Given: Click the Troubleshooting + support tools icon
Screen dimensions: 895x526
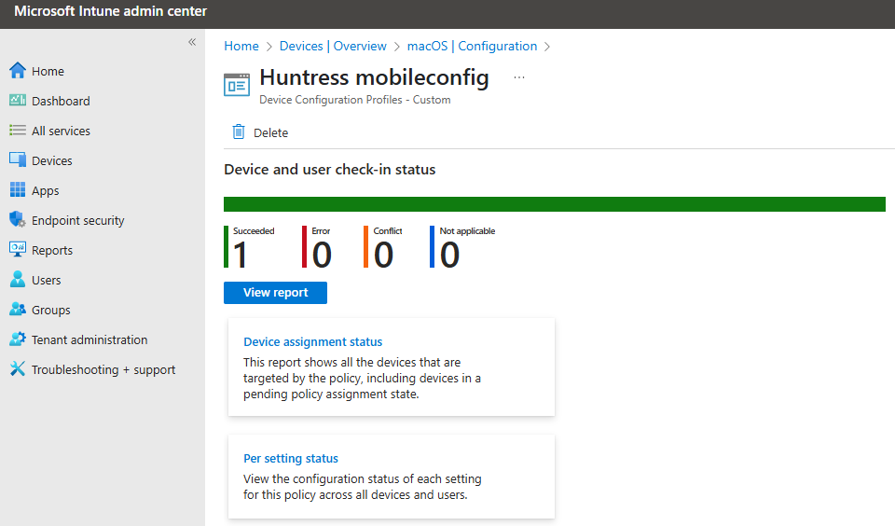Looking at the screenshot, I should 18,369.
